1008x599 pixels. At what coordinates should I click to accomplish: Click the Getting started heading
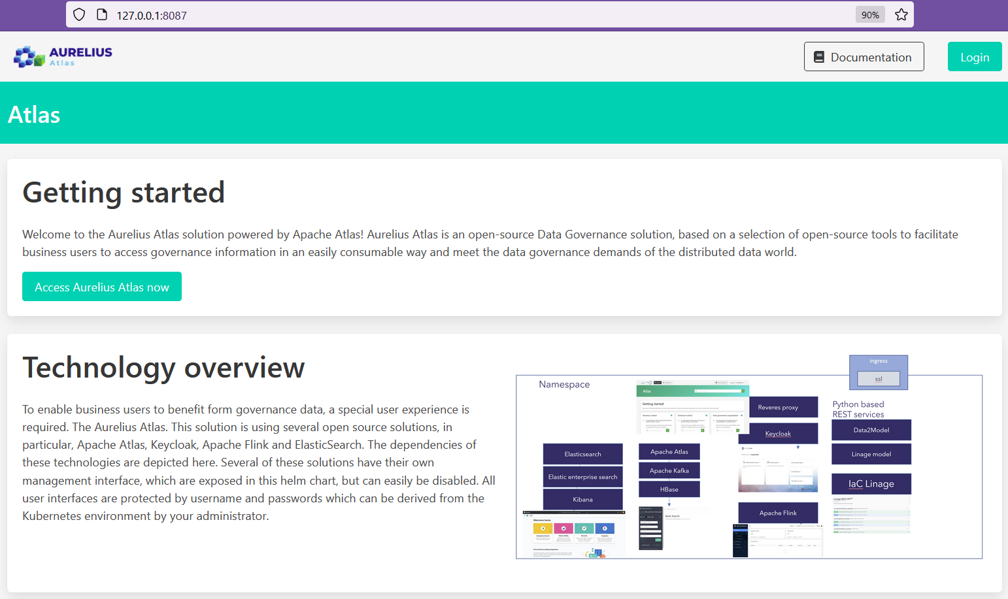point(124,193)
